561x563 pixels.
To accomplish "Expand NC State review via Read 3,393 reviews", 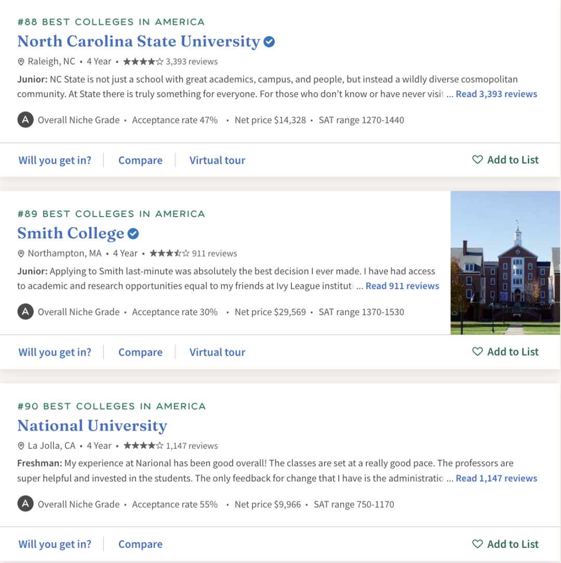I will click(x=496, y=94).
